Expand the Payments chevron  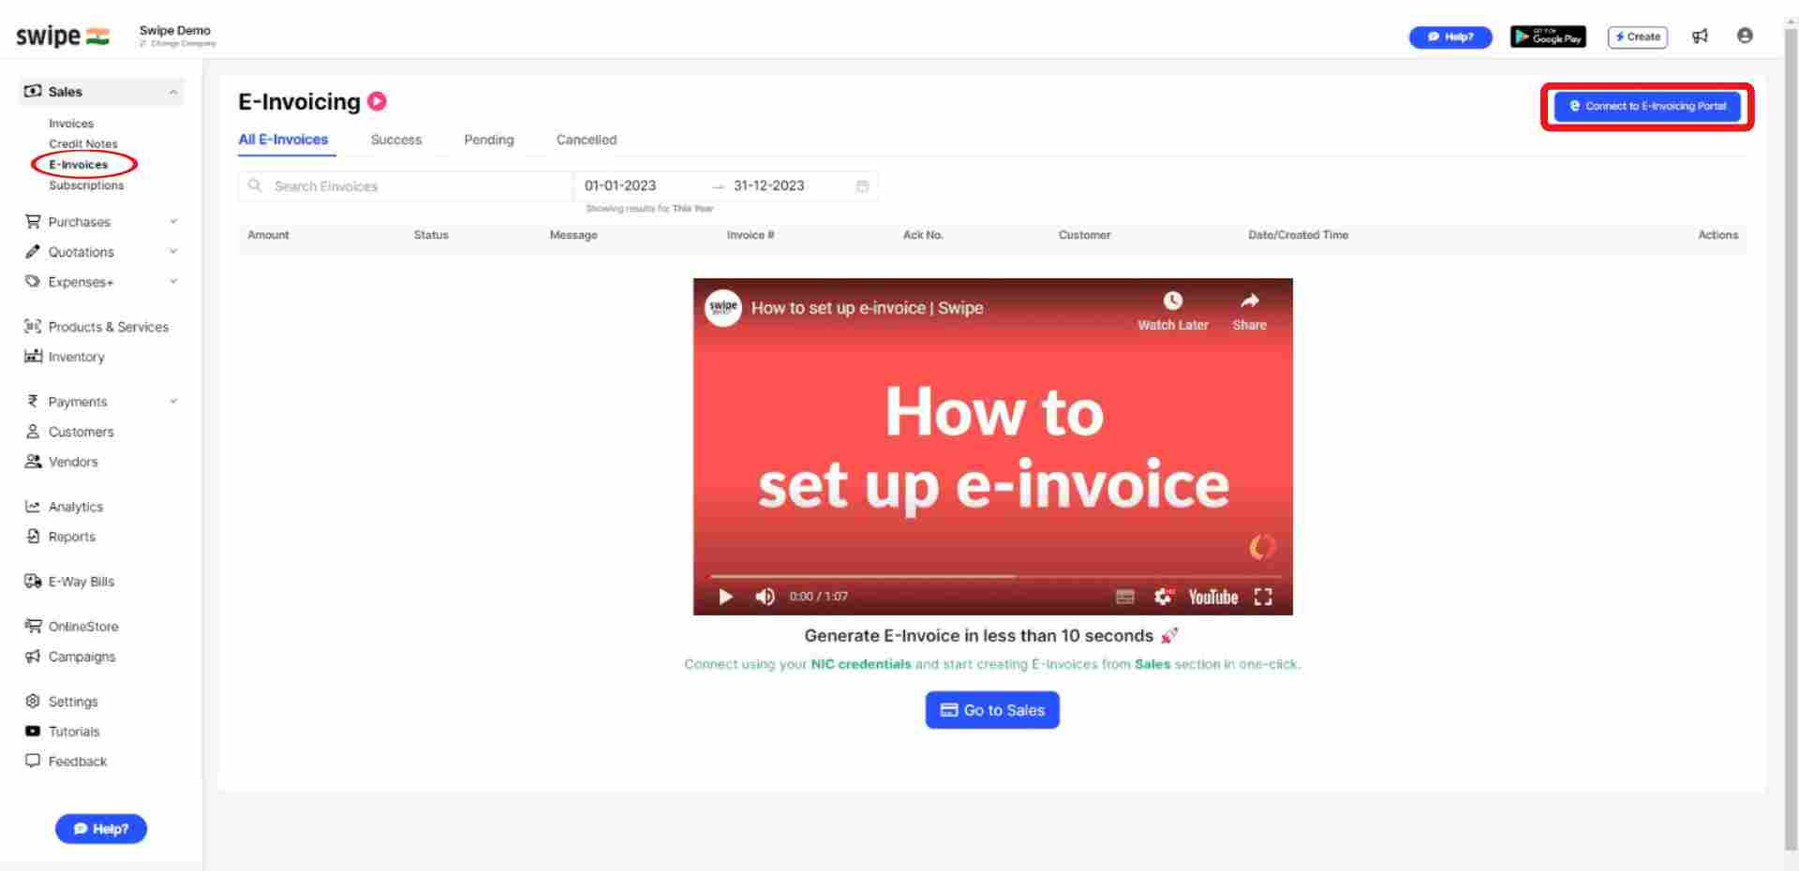(173, 402)
